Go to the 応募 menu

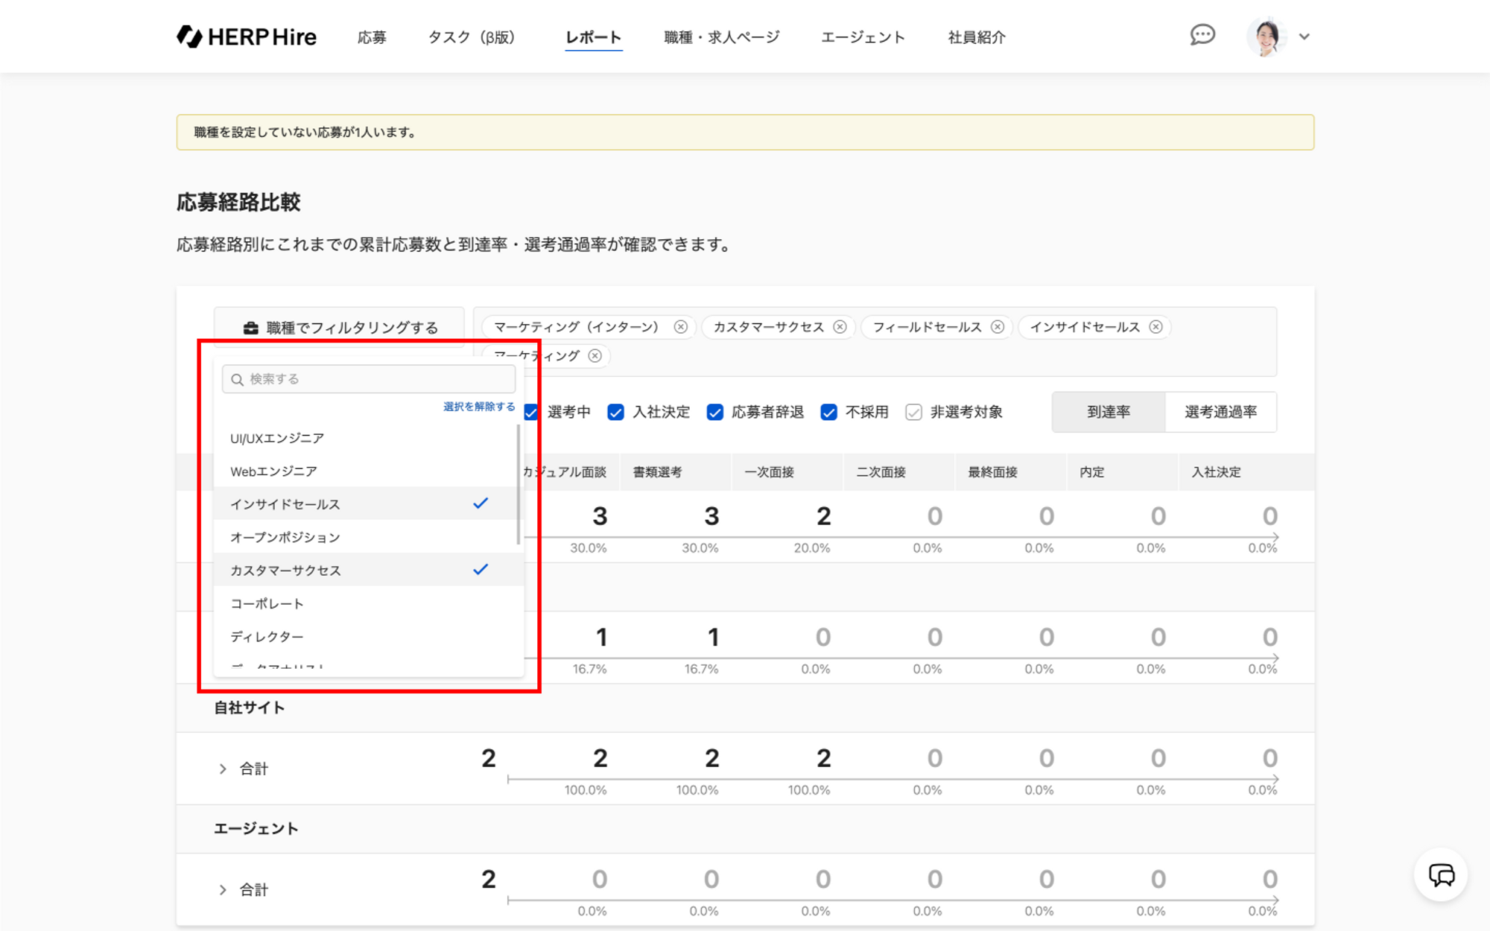(x=372, y=37)
